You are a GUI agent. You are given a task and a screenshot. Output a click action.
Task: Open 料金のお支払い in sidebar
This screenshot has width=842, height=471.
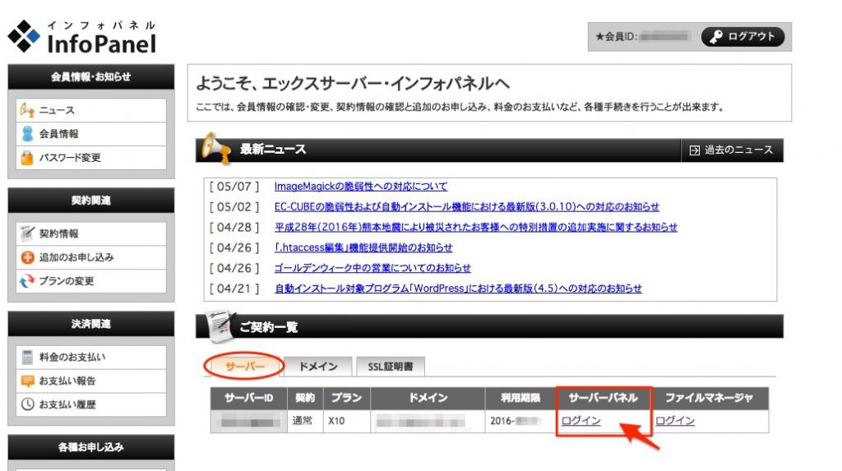(x=90, y=357)
